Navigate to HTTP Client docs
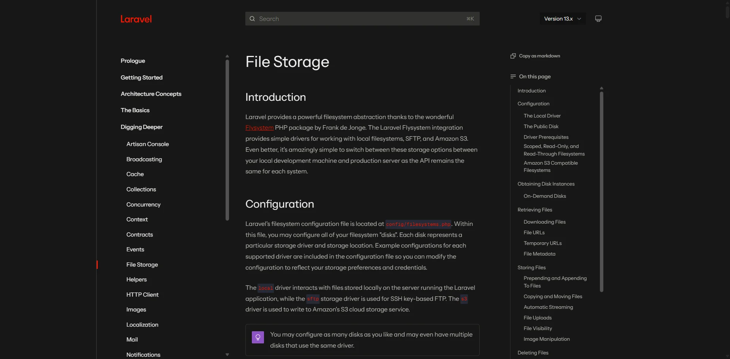730x359 pixels. pyautogui.click(x=143, y=295)
